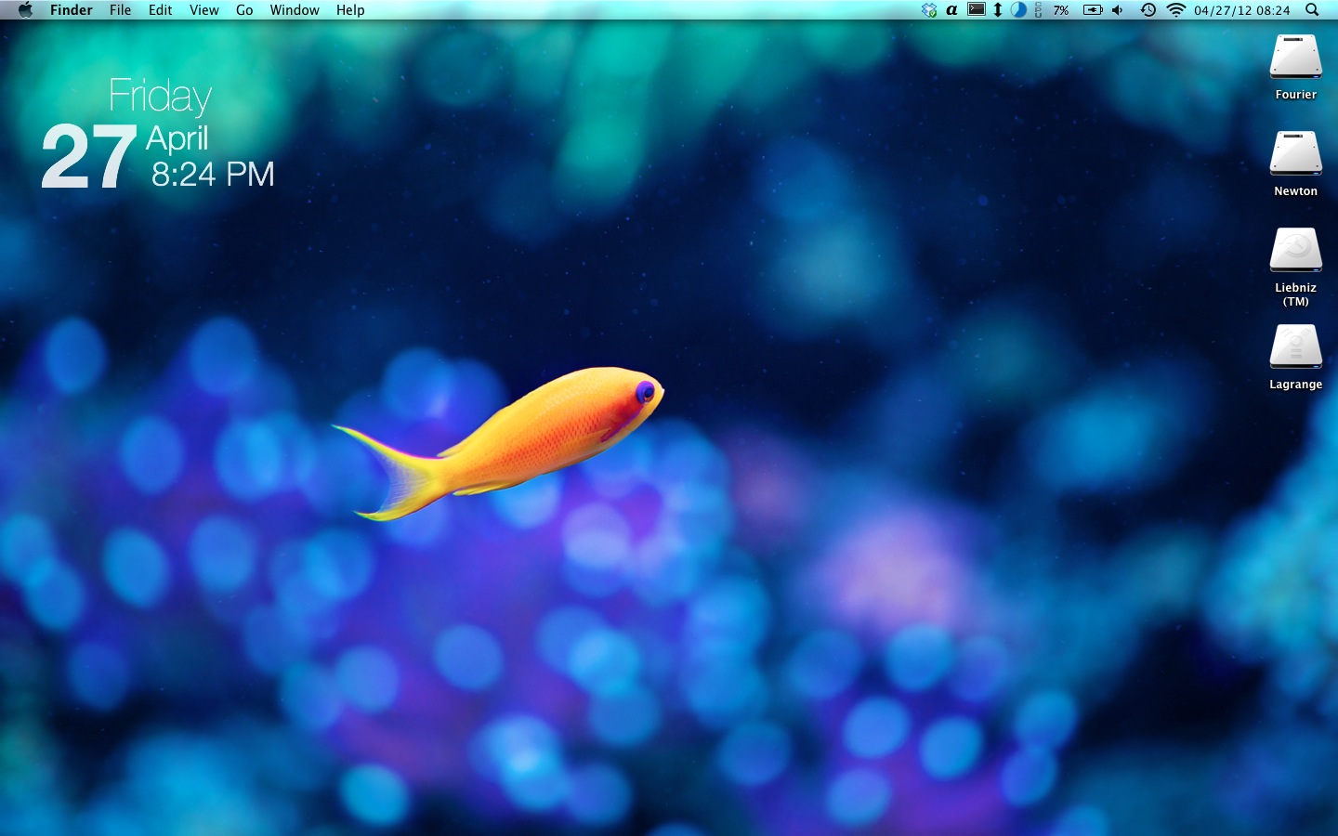Select the Fourier drive icon
Image resolution: width=1338 pixels, height=836 pixels.
[1296, 57]
